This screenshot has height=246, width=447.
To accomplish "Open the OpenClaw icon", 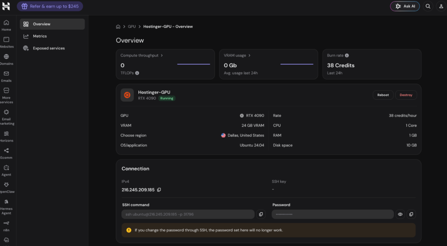I will pyautogui.click(x=6, y=185).
